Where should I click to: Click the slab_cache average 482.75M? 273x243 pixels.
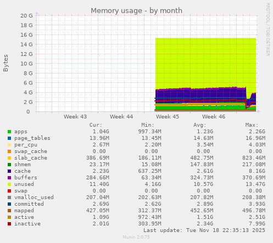[202, 158]
